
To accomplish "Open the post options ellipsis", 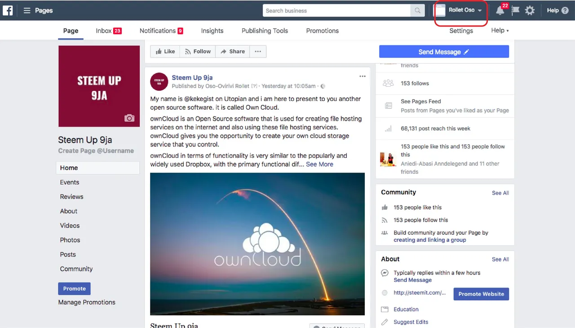I will [x=363, y=76].
